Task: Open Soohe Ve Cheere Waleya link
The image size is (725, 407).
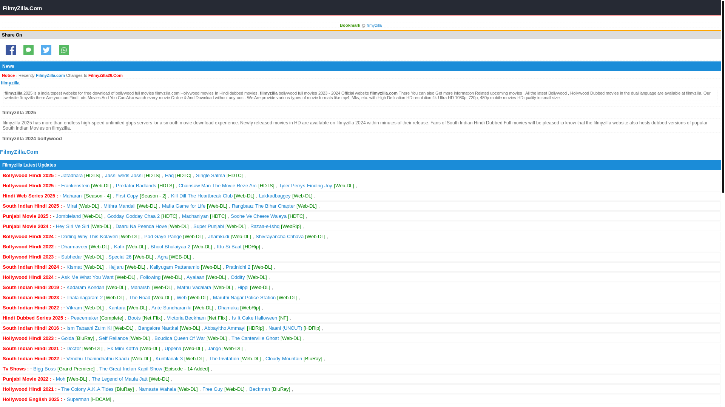Action: [x=259, y=216]
